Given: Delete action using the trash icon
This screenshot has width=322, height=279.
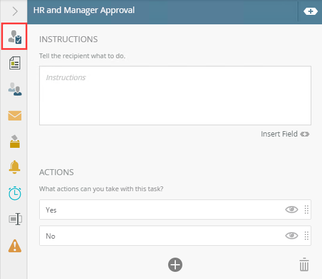Looking at the screenshot, I should click(x=304, y=265).
